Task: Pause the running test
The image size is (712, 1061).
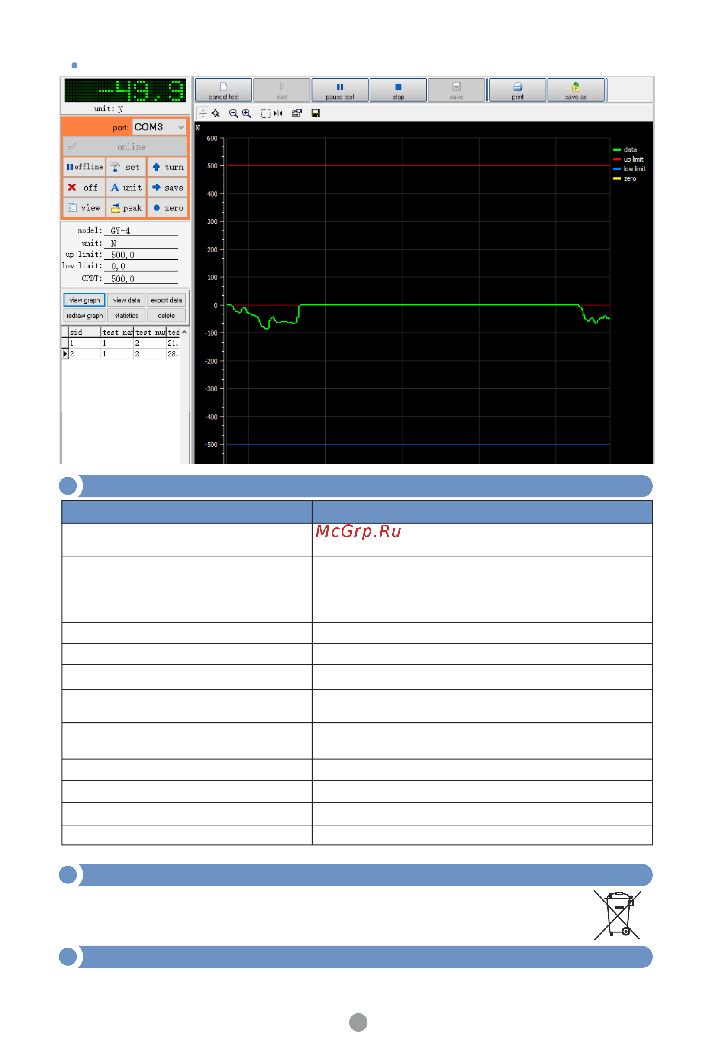Action: coord(340,90)
